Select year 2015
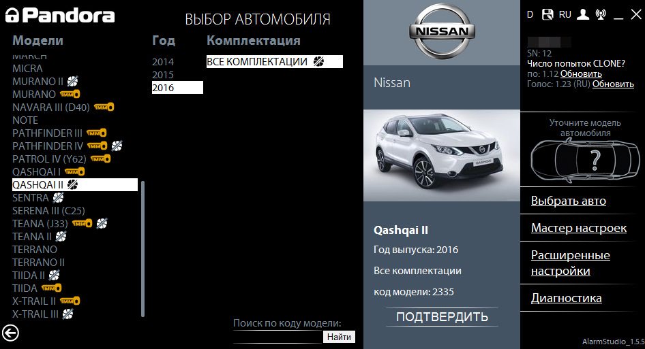The image size is (645, 349). (163, 75)
